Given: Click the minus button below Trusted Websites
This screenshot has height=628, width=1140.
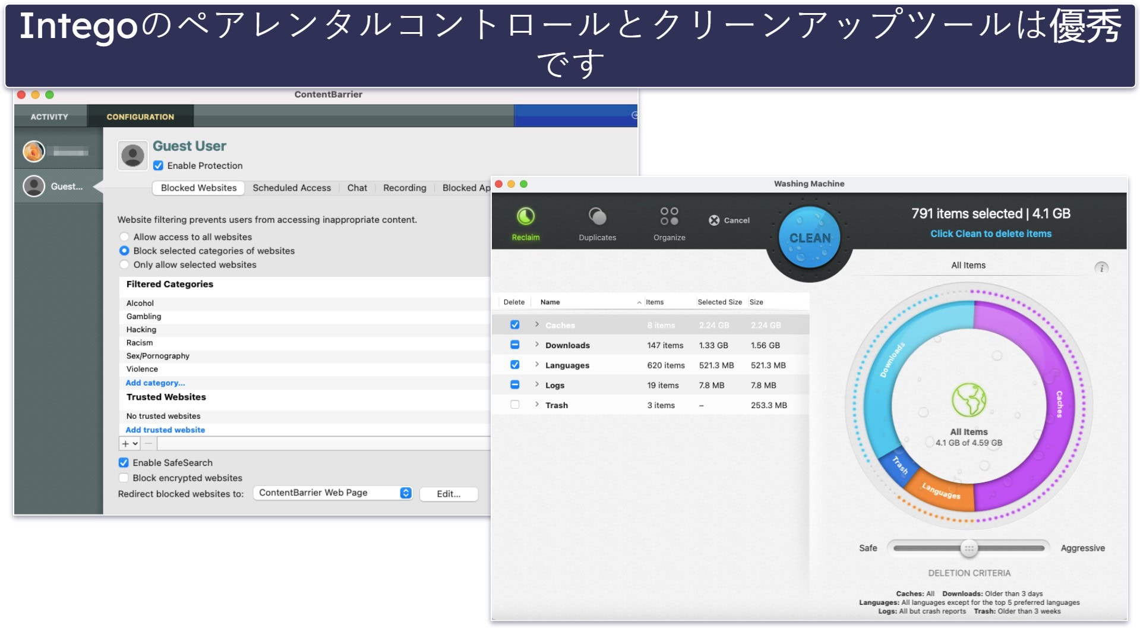Looking at the screenshot, I should (149, 443).
